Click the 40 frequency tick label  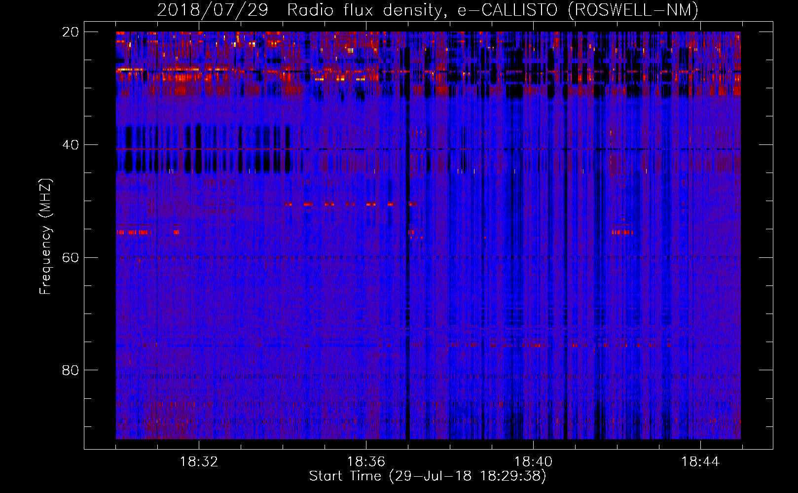71,145
